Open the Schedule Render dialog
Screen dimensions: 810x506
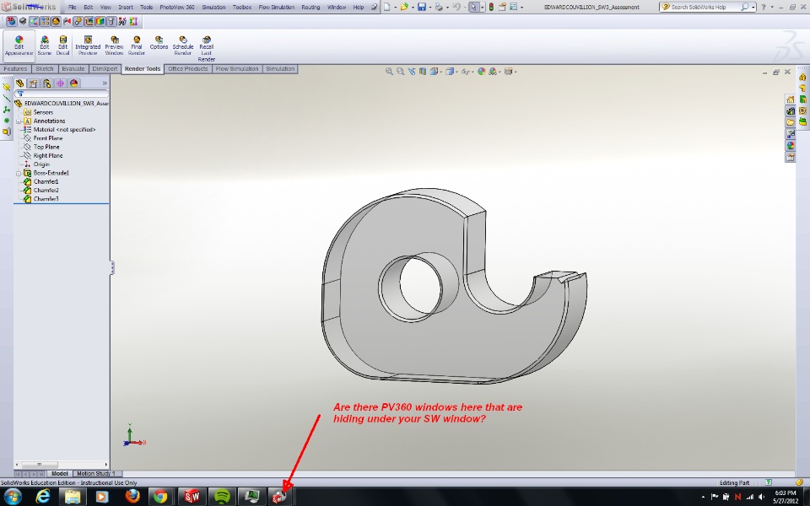[183, 46]
